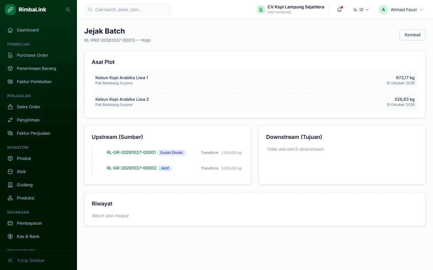Image resolution: width=433 pixels, height=270 pixels.
Task: Go to Sales Order menu item
Action: pyautogui.click(x=38, y=107)
